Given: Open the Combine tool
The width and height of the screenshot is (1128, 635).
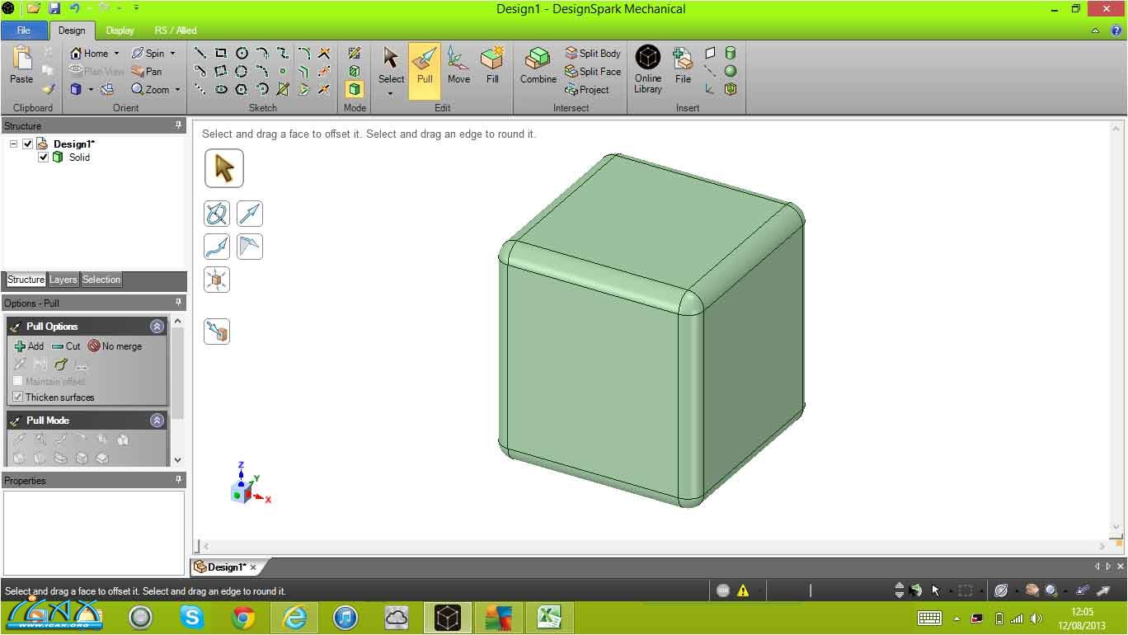Looking at the screenshot, I should 538,66.
